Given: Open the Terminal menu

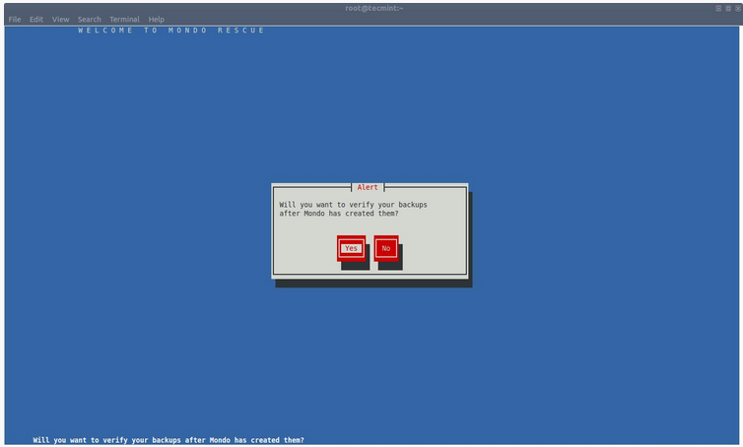Looking at the screenshot, I should click(124, 20).
